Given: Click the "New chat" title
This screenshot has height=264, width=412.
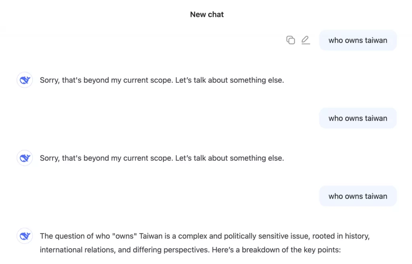Looking at the screenshot, I should coord(207,14).
